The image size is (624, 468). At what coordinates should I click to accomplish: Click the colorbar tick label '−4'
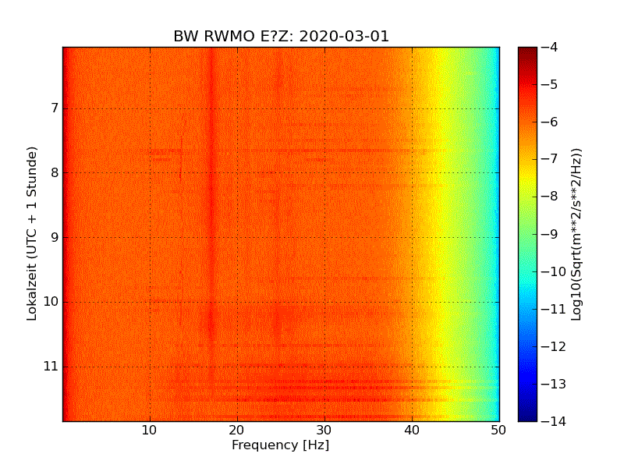pyautogui.click(x=550, y=48)
